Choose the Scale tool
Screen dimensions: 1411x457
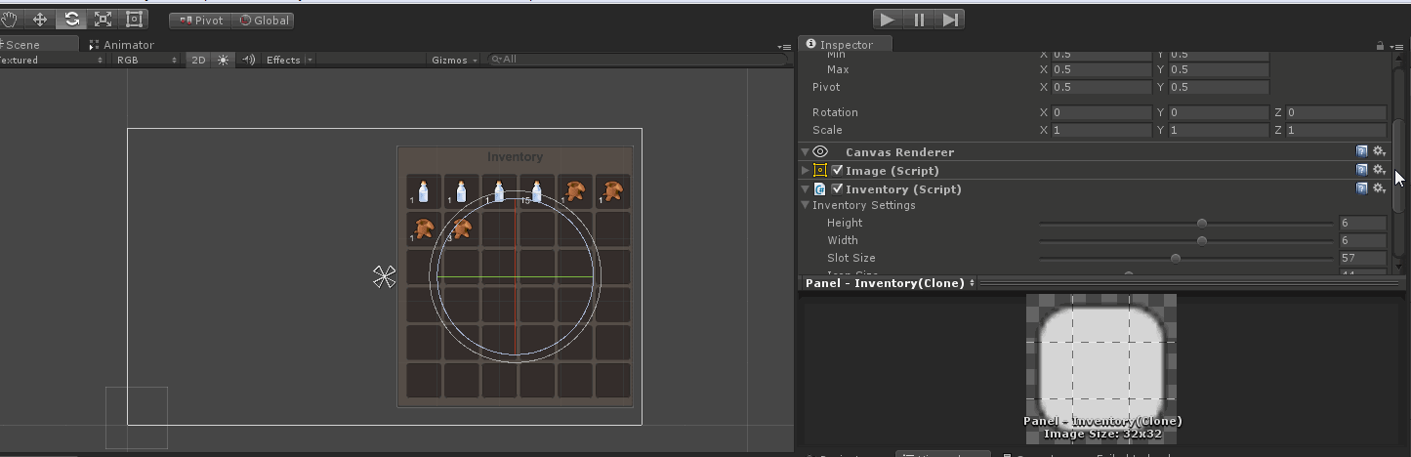coord(103,20)
